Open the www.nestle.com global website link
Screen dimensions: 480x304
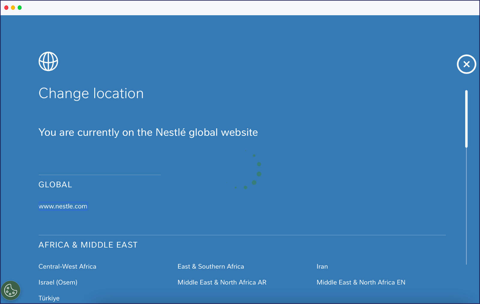point(63,206)
